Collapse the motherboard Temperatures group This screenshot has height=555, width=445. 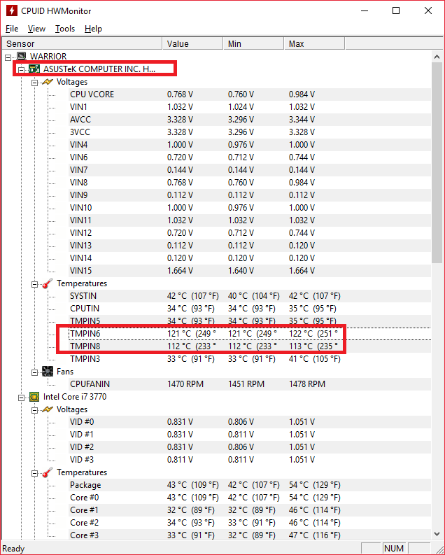coord(35,285)
